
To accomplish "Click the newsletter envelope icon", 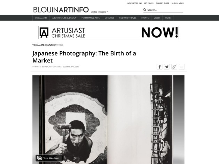I will [x=140, y=3].
